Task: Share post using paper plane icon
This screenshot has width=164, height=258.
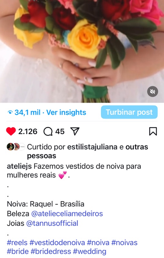Action: pyautogui.click(x=75, y=131)
